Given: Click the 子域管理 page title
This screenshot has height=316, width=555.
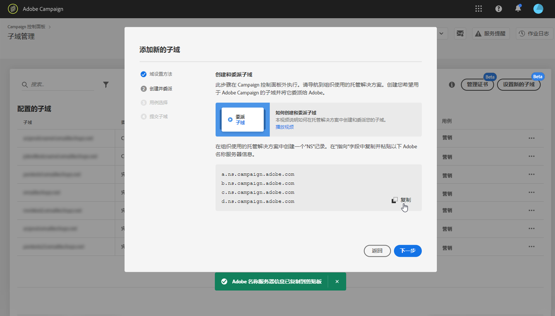Looking at the screenshot, I should click(21, 36).
